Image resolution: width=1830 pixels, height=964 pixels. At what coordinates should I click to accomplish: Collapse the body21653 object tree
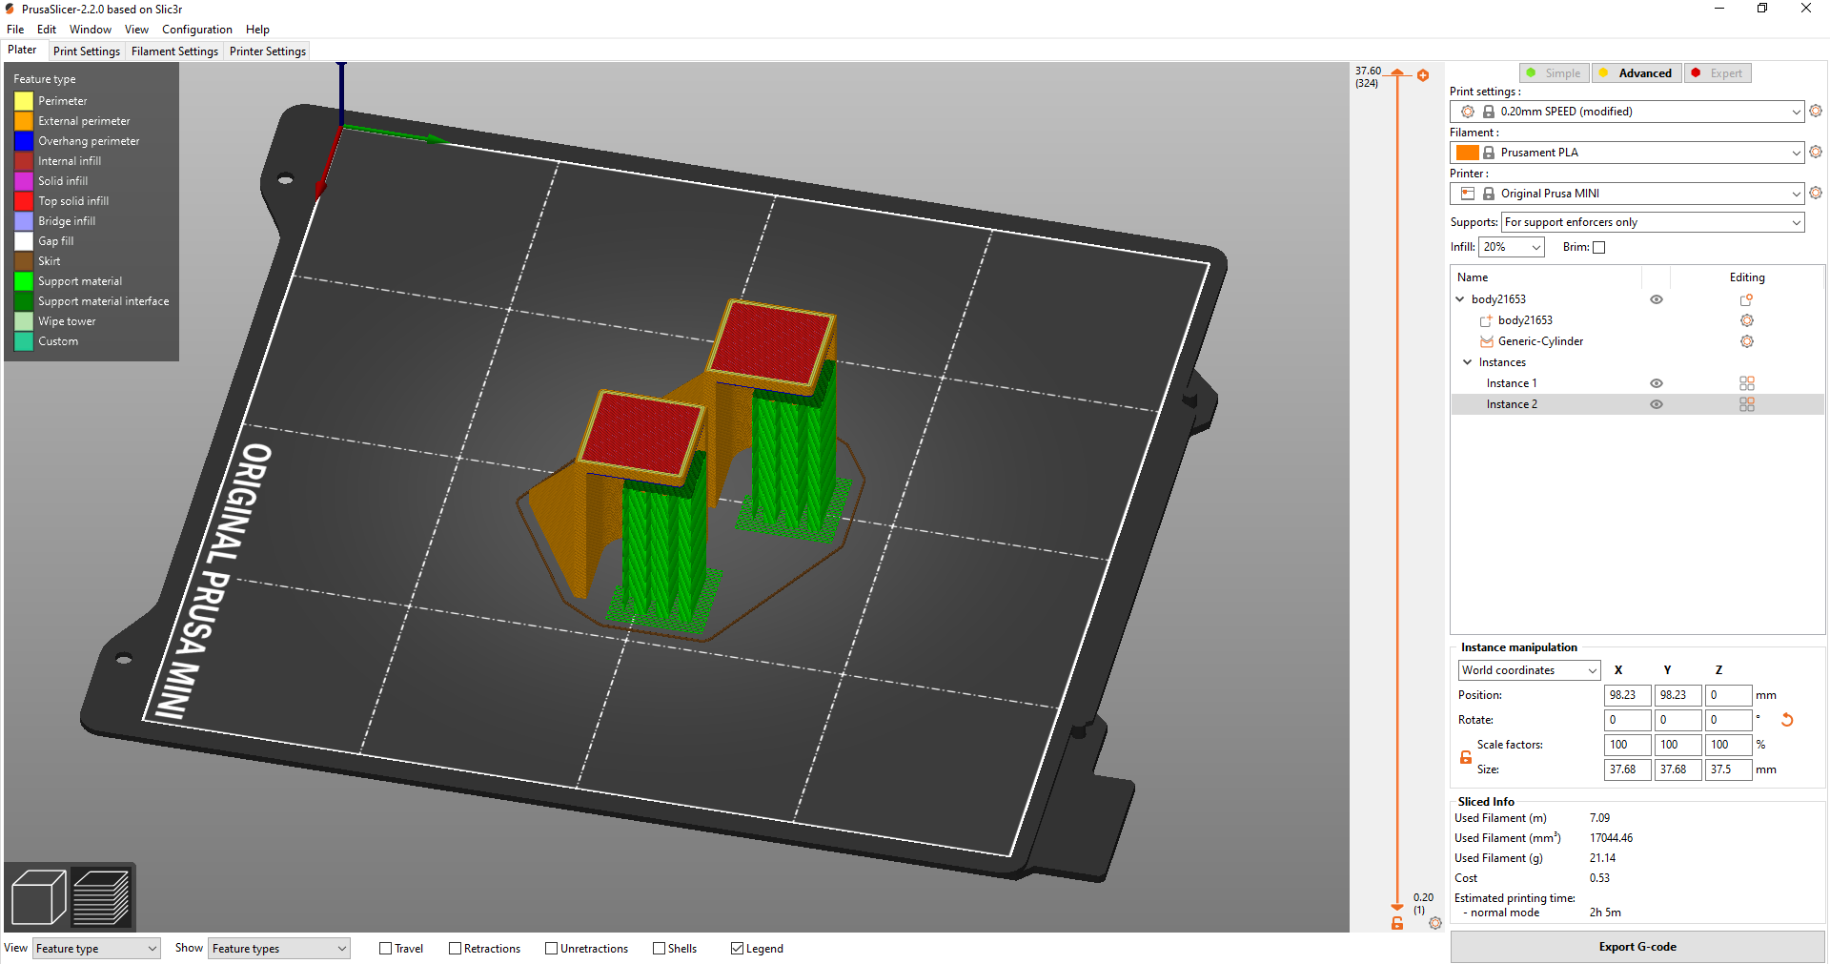(x=1460, y=299)
